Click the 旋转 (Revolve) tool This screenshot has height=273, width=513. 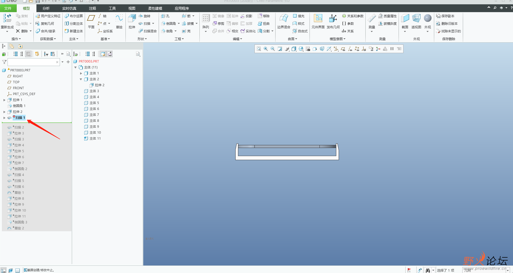coord(144,16)
